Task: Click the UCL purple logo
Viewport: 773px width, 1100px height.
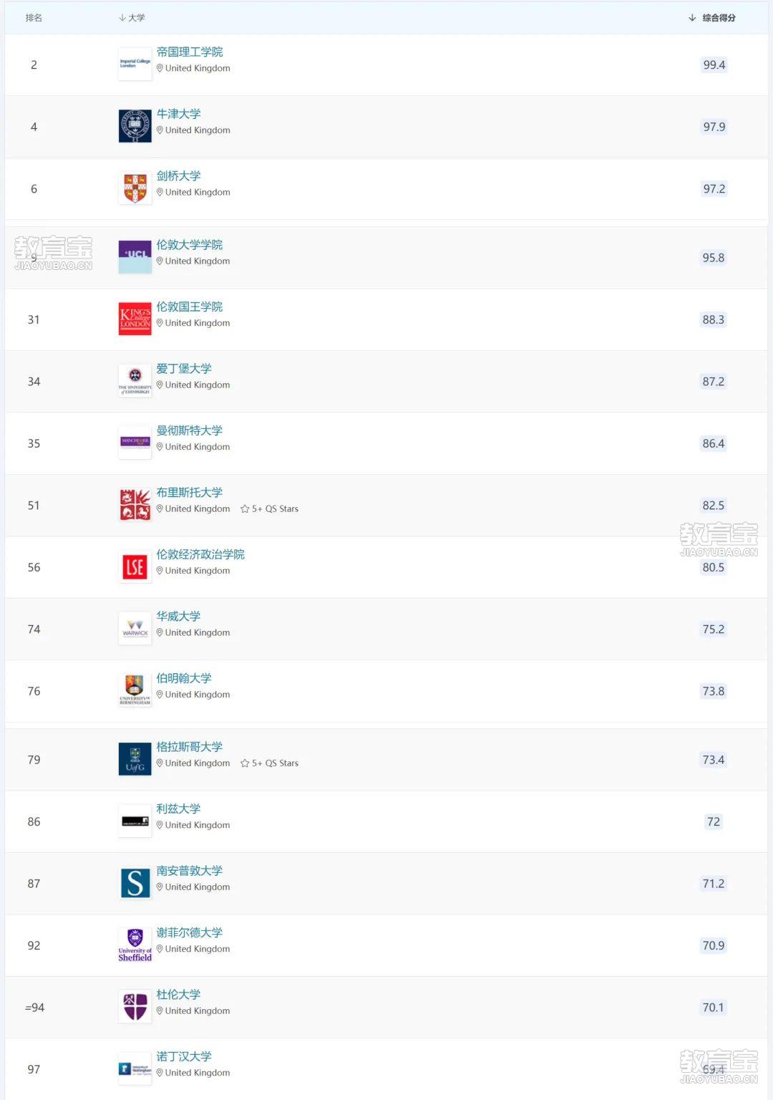Action: [x=135, y=257]
